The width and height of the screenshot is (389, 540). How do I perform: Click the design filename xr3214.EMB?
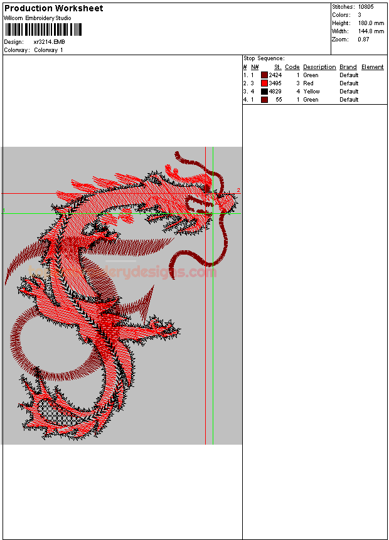coord(50,42)
